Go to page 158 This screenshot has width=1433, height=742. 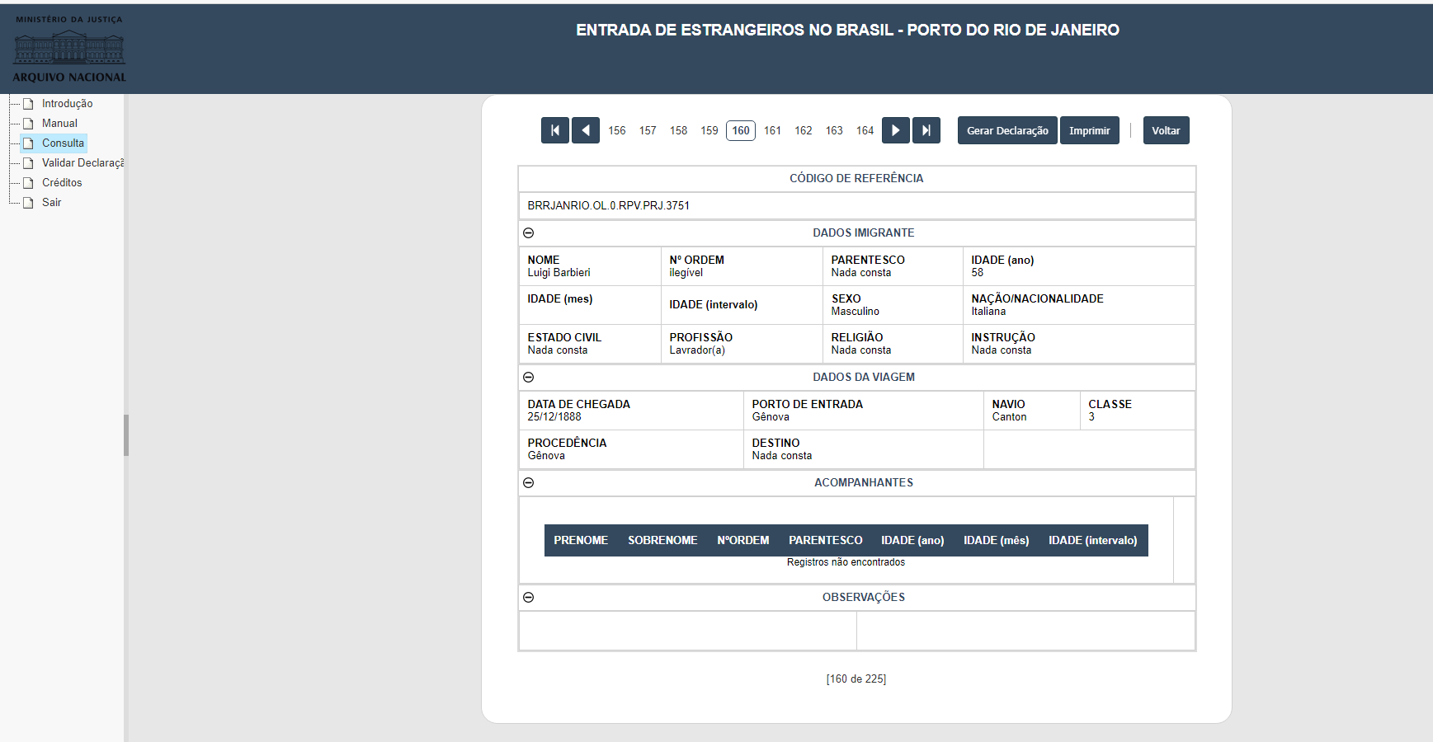pos(679,130)
